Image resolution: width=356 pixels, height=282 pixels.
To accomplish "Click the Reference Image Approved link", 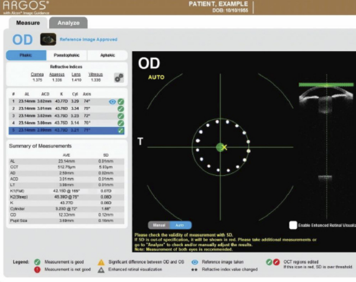I will 88,40.
